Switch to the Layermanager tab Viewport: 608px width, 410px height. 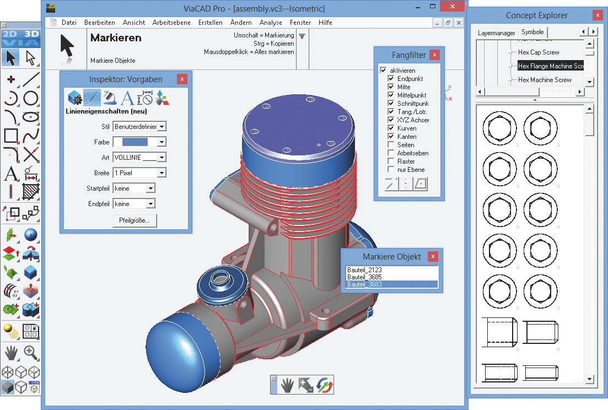(496, 33)
